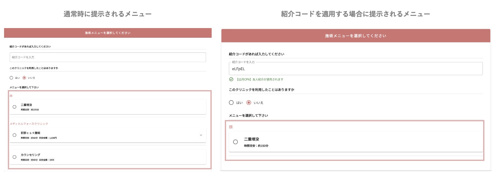Click the 友人紹介が適用されます confirmation message
The height and width of the screenshot is (179, 496).
268,80
